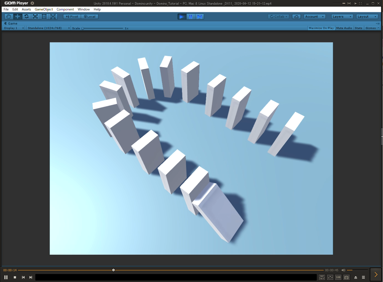Open the Assets menu
This screenshot has width=383, height=282.
pos(26,9)
